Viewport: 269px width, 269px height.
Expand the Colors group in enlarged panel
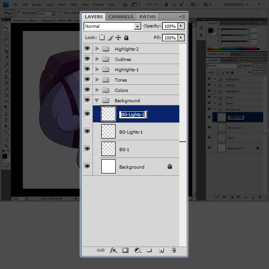tap(97, 90)
